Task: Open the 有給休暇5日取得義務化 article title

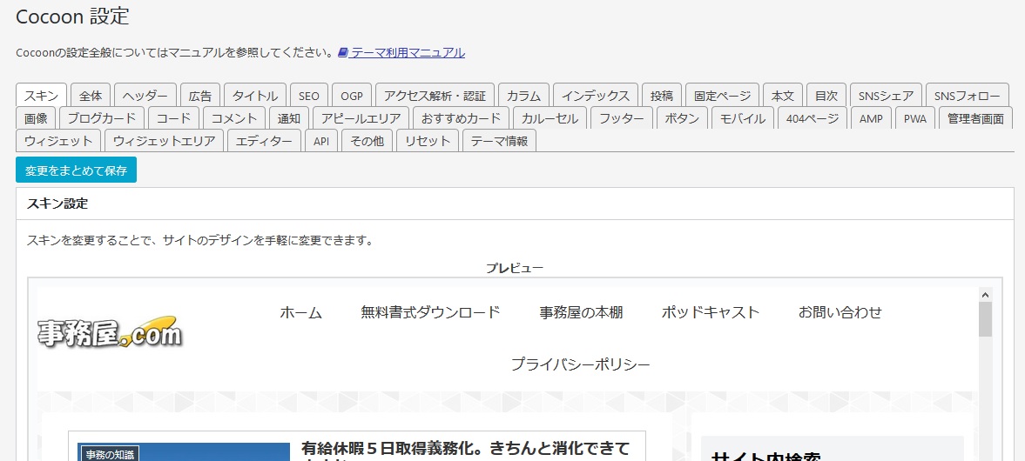Action: pyautogui.click(x=465, y=451)
